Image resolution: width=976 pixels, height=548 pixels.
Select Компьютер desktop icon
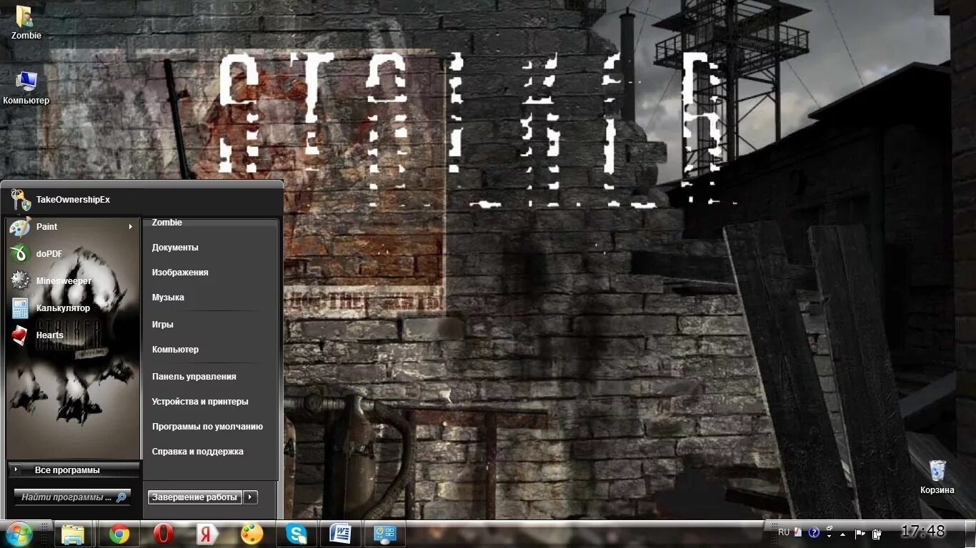26,88
